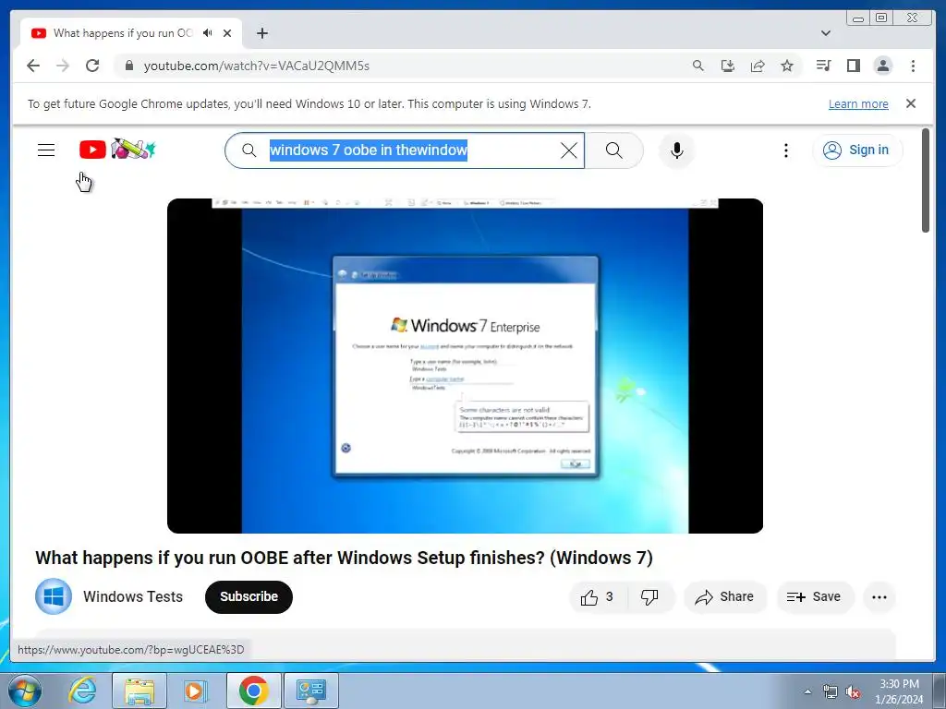Click the Sign in button

857,150
